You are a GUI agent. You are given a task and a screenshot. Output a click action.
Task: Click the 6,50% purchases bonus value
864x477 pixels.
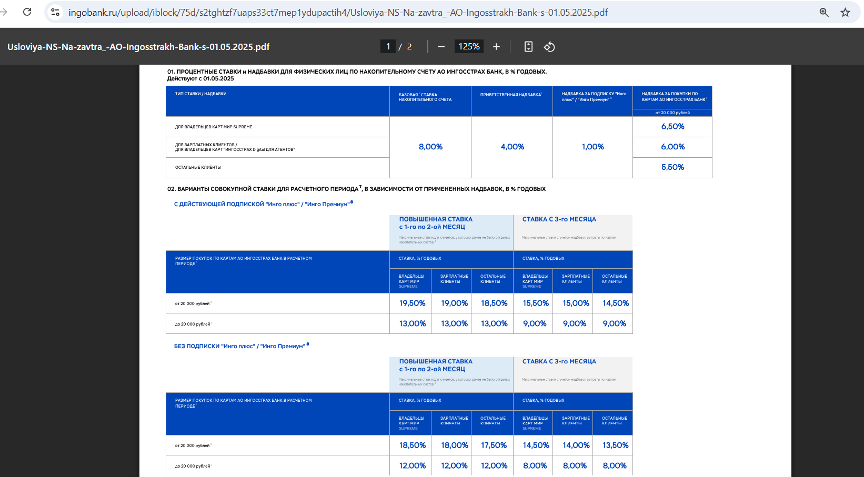[673, 126]
